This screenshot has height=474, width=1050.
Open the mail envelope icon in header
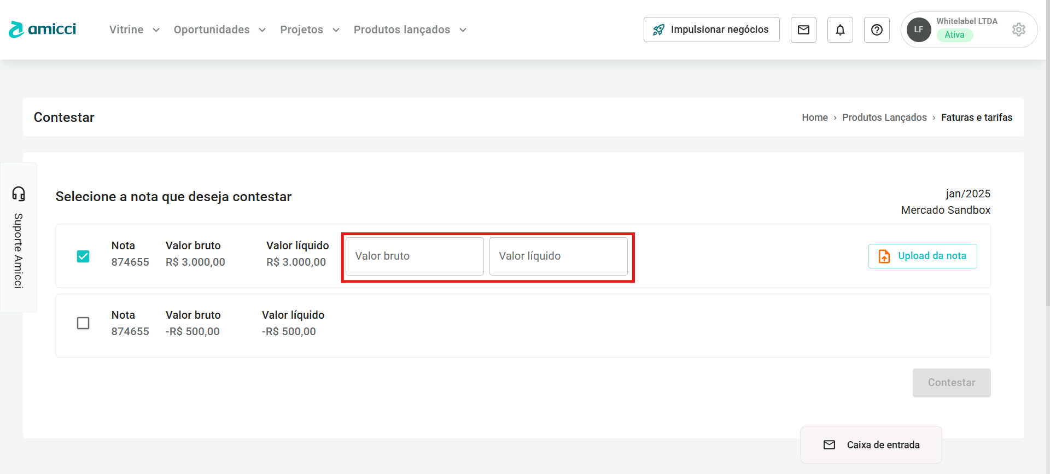pyautogui.click(x=803, y=30)
